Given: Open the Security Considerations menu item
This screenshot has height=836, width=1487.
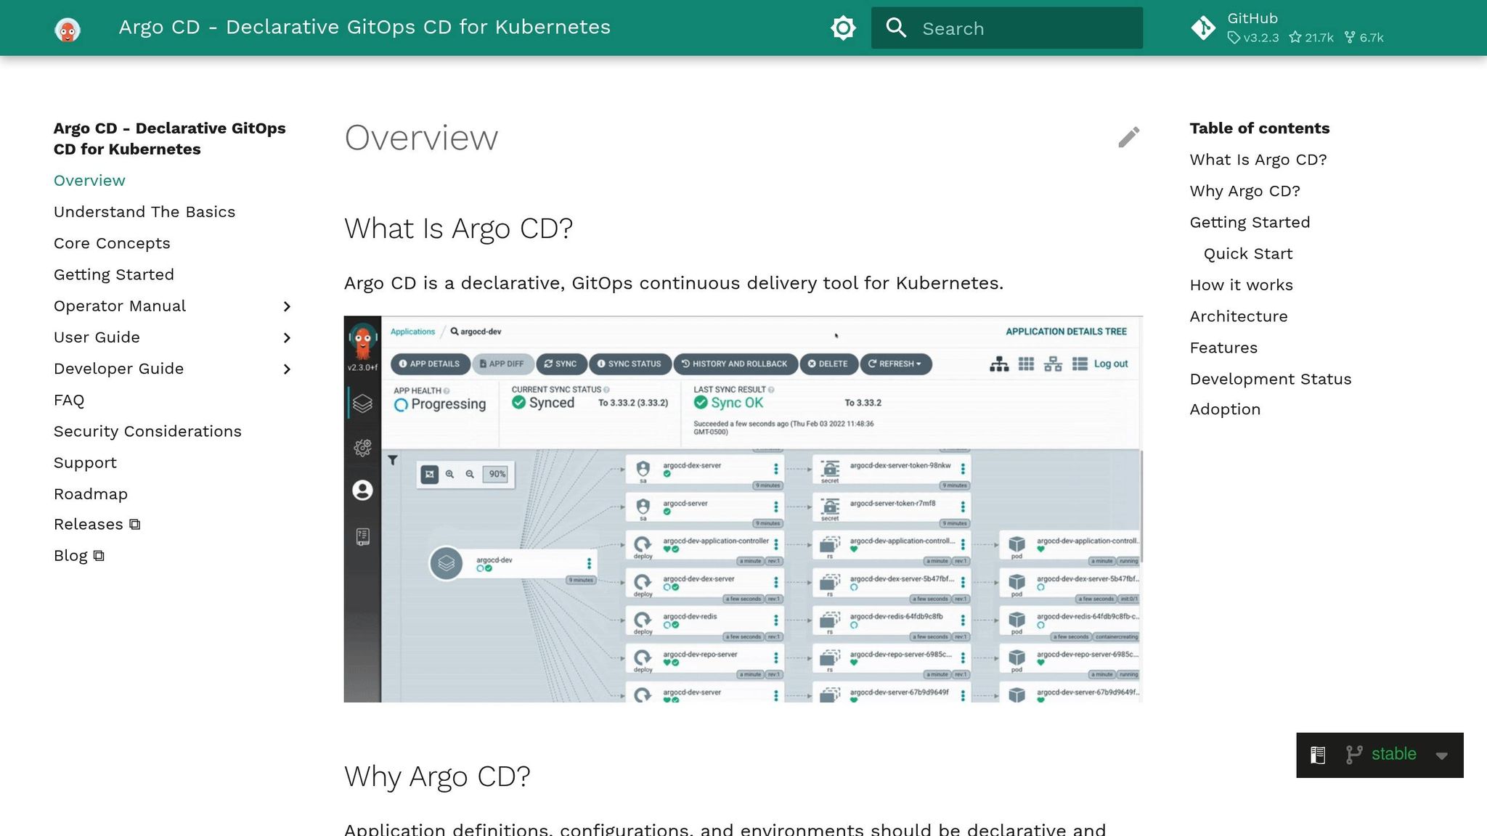Looking at the screenshot, I should click(x=147, y=431).
